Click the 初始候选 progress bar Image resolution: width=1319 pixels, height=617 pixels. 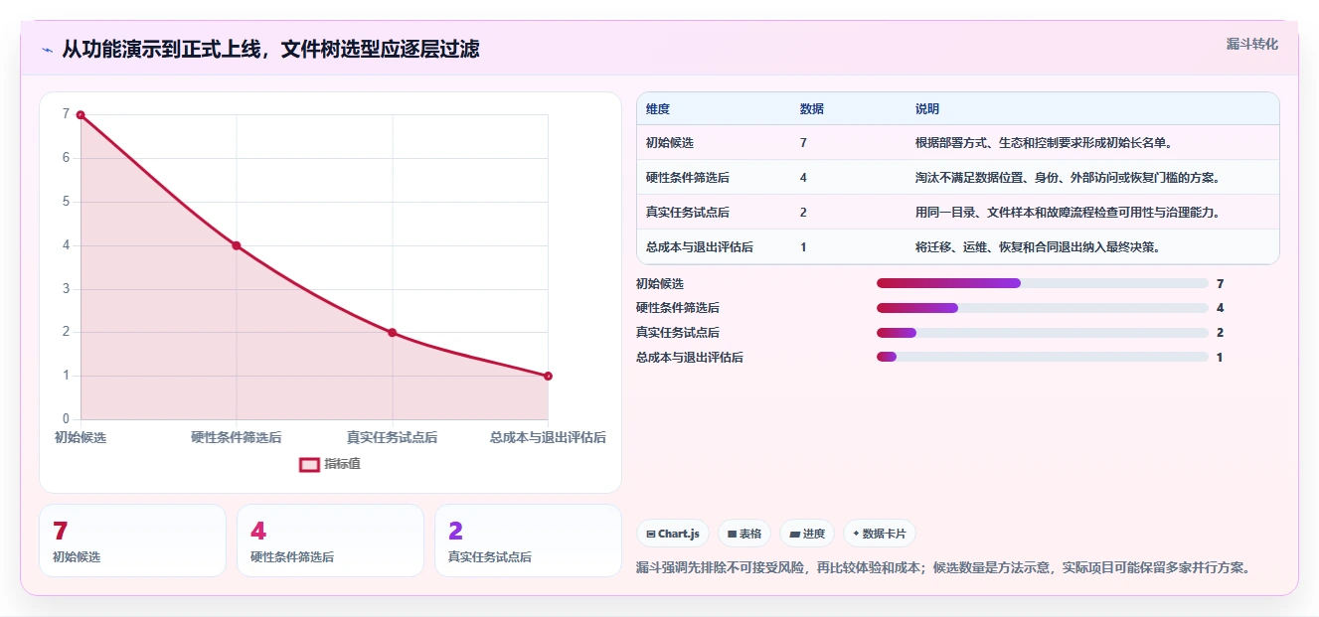pos(1043,284)
